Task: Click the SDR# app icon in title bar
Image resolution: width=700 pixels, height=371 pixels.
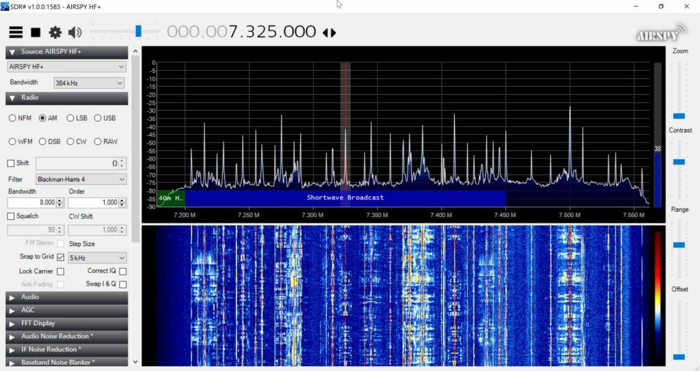Action: coord(5,6)
